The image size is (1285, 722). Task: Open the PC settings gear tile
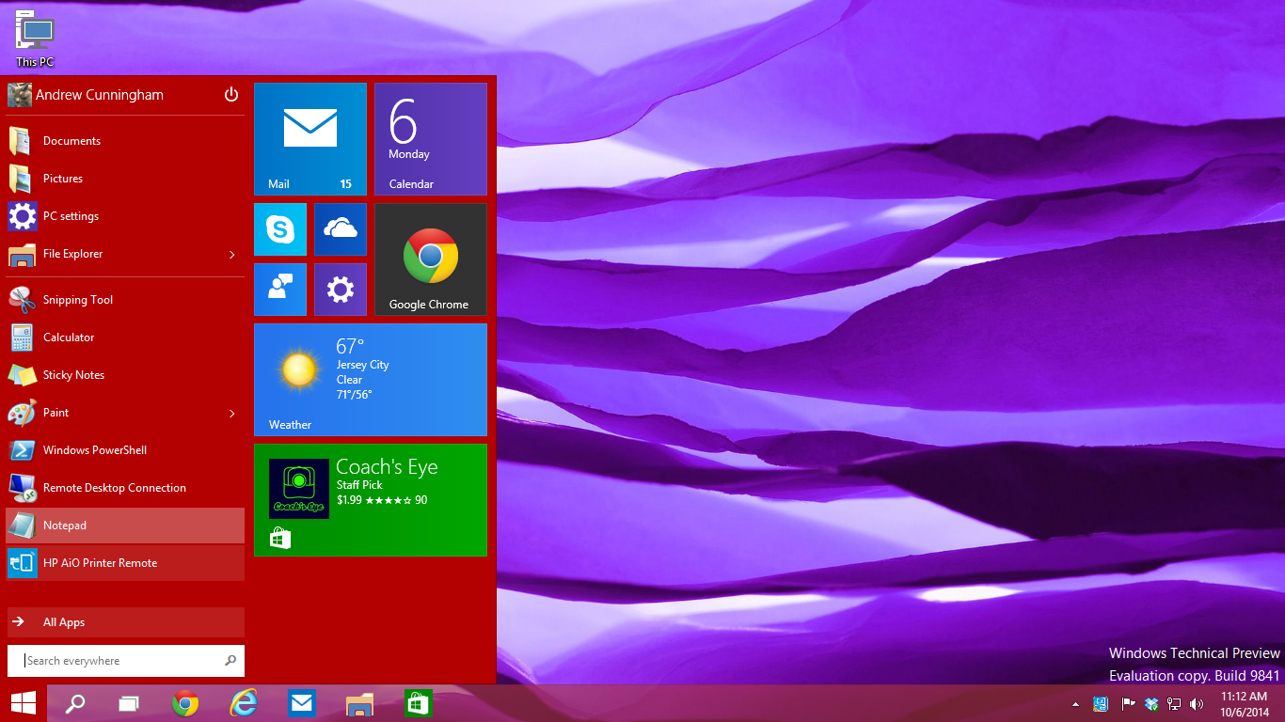(x=341, y=290)
